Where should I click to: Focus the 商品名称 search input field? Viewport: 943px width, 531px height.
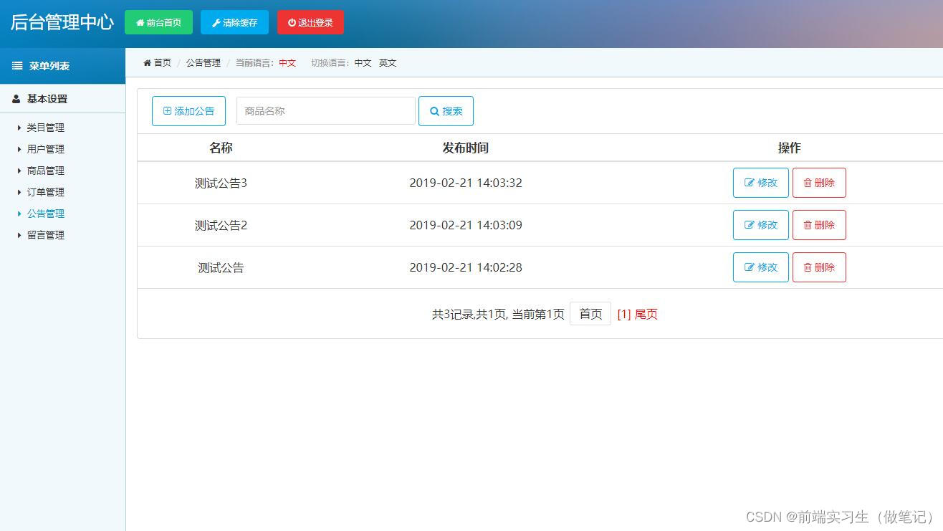(326, 111)
